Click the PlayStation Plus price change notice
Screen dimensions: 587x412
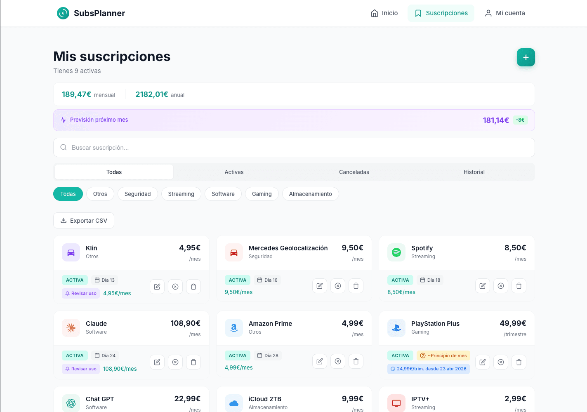click(429, 369)
